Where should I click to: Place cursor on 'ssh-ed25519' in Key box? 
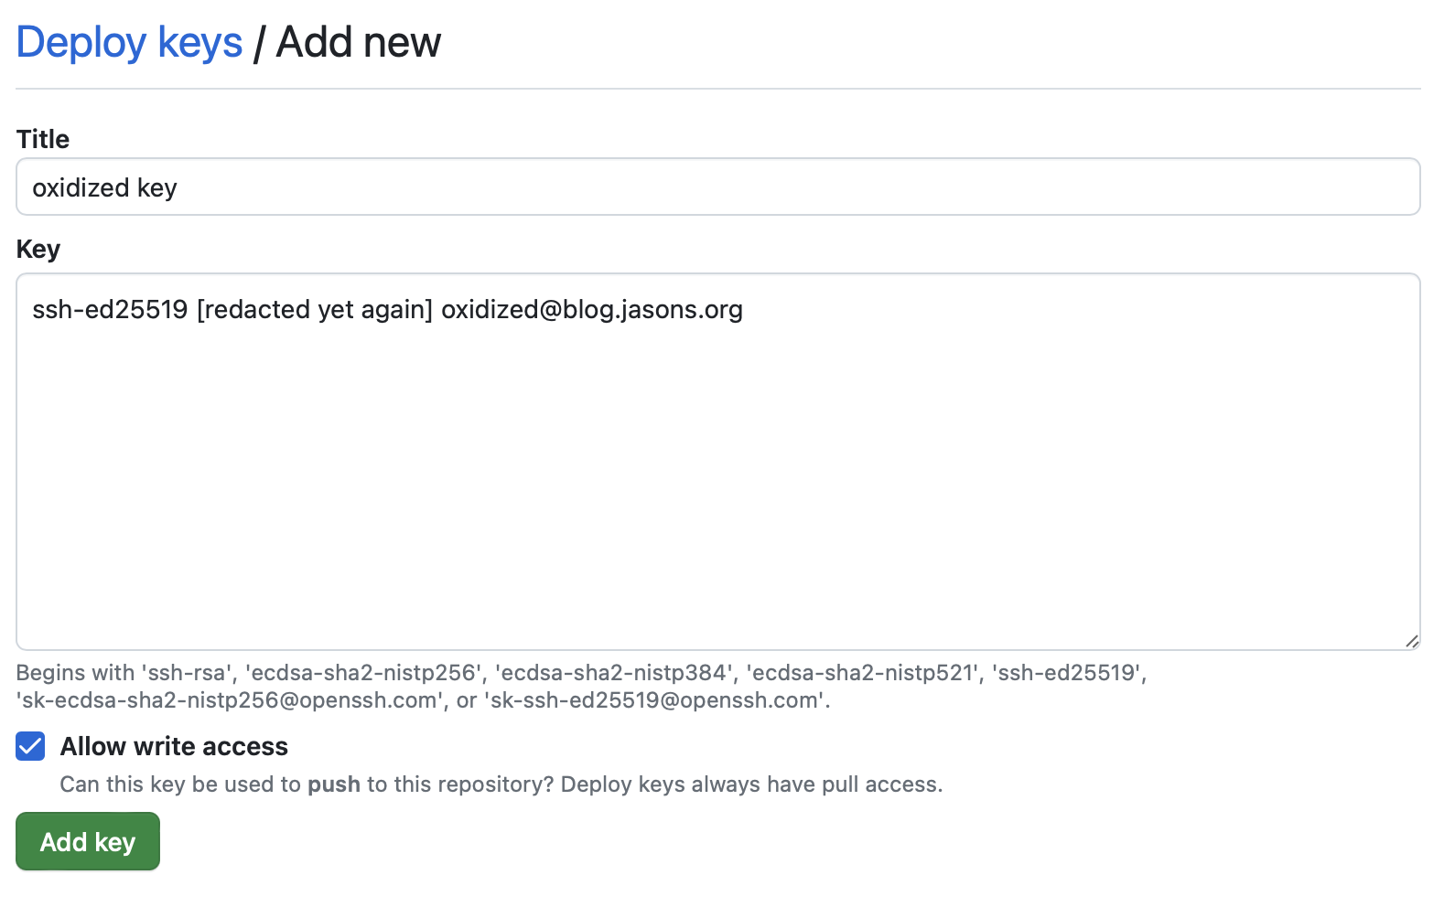click(110, 310)
